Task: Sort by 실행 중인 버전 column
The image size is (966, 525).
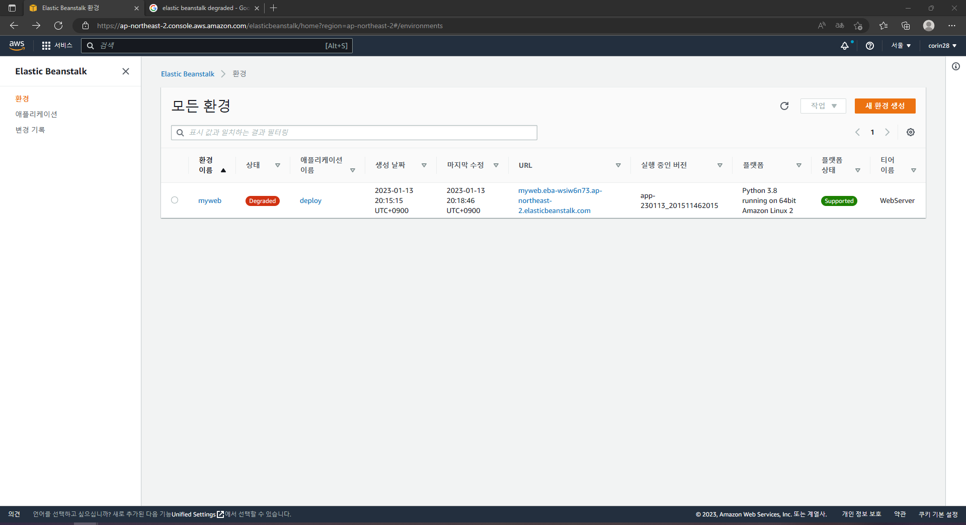Action: (682, 165)
